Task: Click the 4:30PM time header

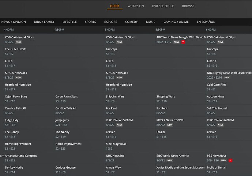Action: 59,30
